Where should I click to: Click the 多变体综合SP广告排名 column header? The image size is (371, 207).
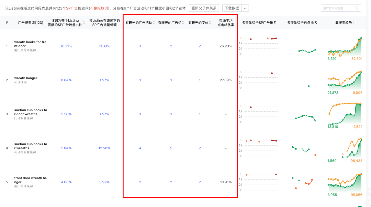point(259,23)
